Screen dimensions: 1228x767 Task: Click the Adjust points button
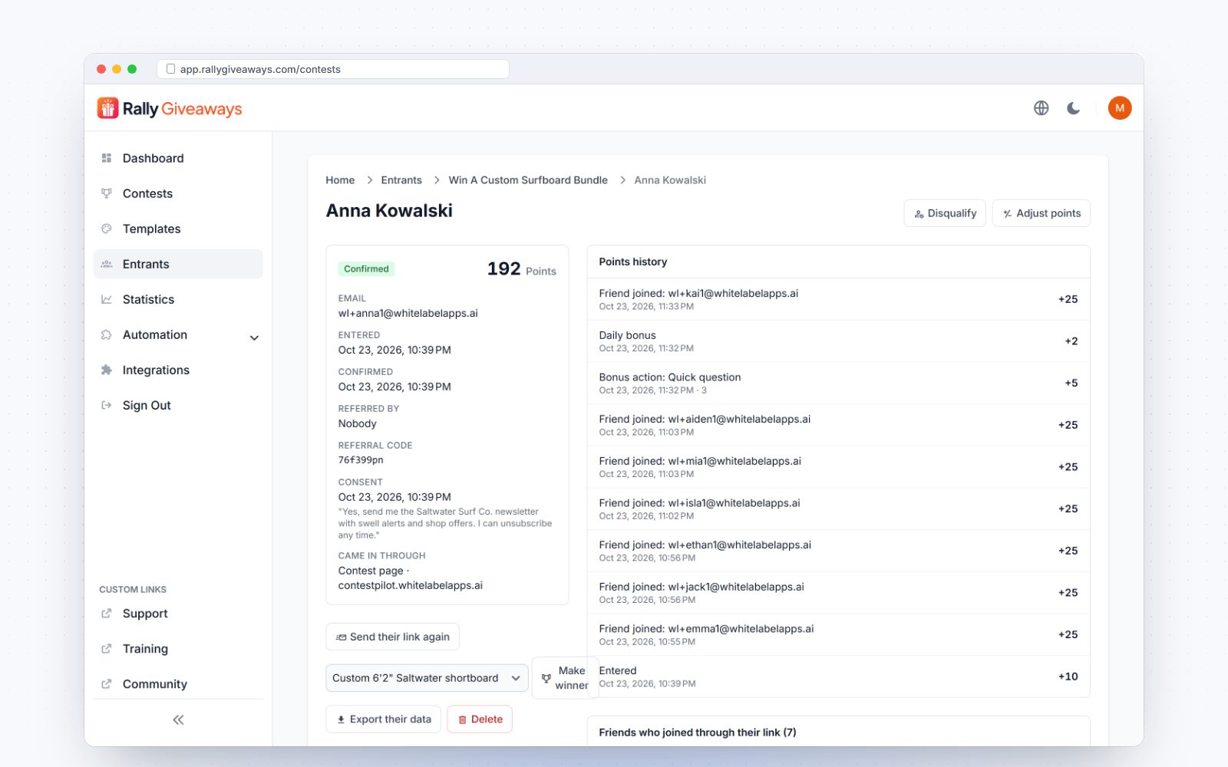pyautogui.click(x=1041, y=213)
